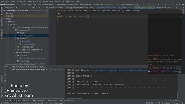Click Expand All icon in Project panel header
The image size is (185, 104).
[36, 8]
